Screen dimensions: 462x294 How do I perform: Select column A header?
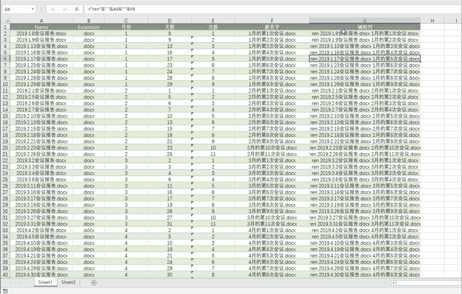coord(41,21)
